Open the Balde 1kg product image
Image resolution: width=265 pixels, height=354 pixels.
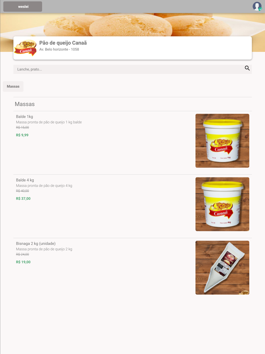(x=222, y=141)
